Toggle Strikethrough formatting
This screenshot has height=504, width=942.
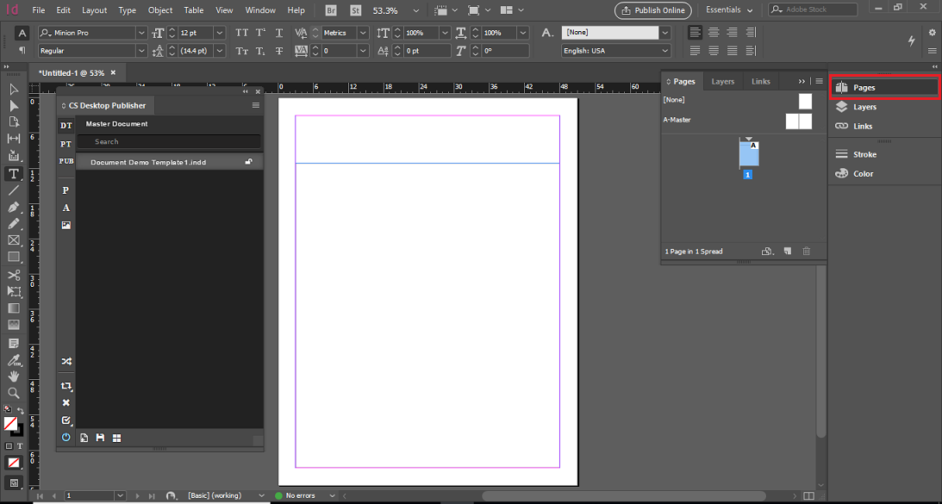click(x=279, y=51)
